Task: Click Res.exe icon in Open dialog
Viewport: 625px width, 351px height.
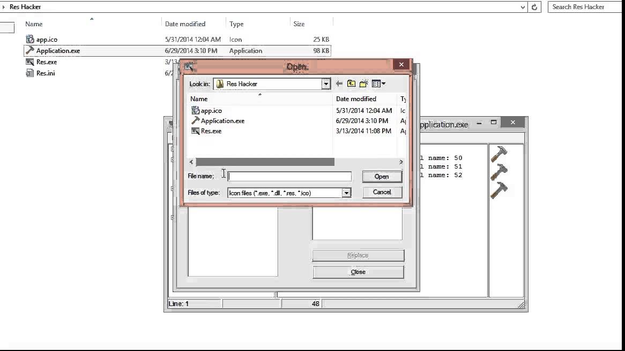Action: click(x=195, y=131)
